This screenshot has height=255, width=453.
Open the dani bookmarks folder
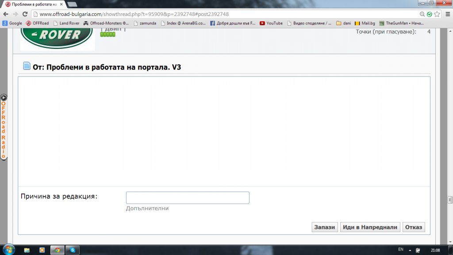click(343, 23)
